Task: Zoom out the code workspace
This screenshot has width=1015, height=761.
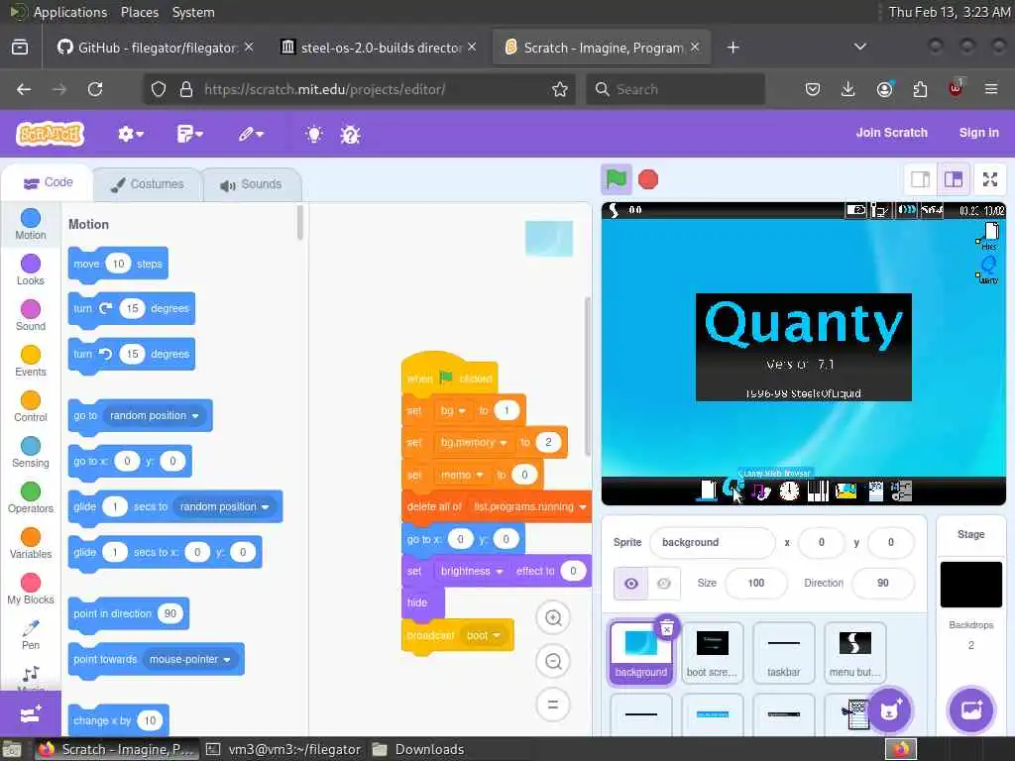Action: 553,661
